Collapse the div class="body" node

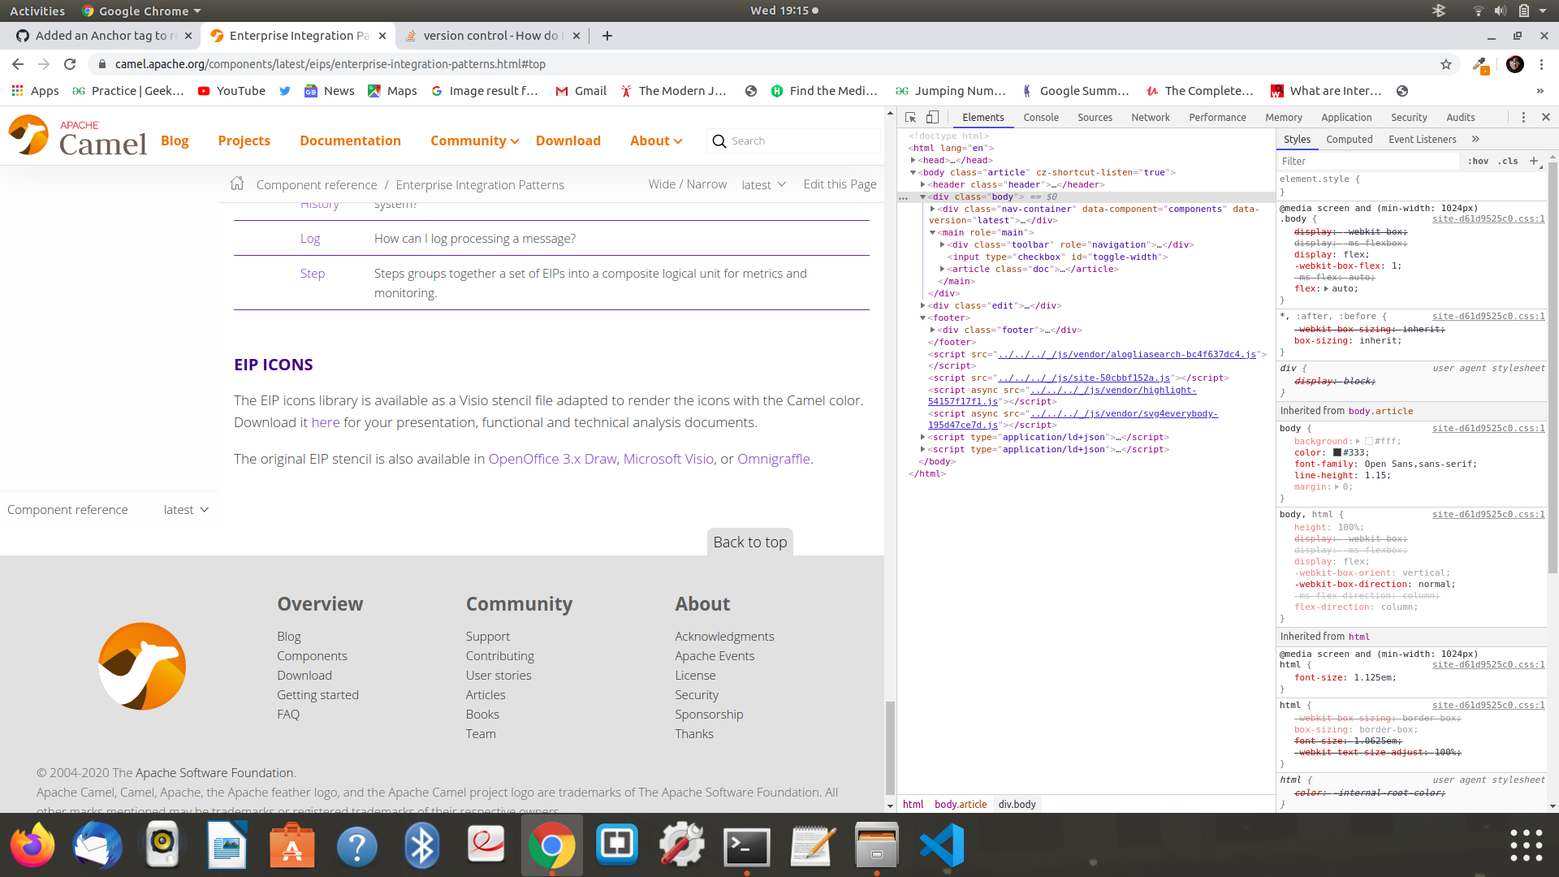coord(923,197)
